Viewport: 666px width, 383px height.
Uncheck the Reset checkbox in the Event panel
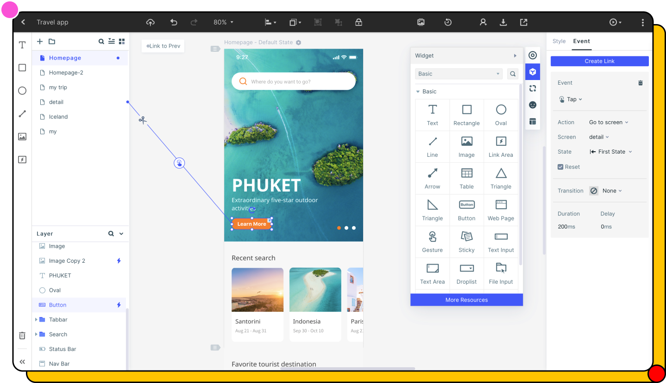coord(560,167)
